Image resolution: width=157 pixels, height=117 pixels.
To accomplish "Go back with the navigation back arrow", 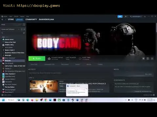I will 2,19.
